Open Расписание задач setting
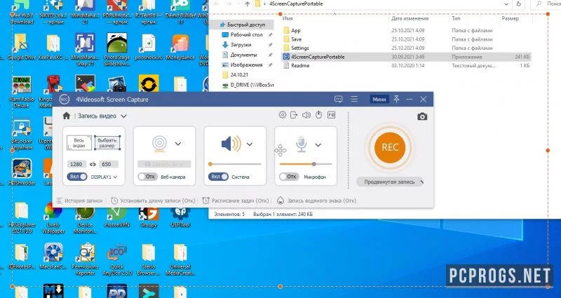The image size is (561, 298). tap(236, 201)
